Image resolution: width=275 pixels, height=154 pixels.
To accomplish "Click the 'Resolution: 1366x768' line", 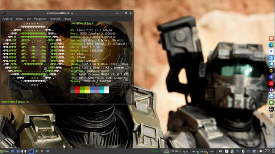I will click(x=87, y=50).
